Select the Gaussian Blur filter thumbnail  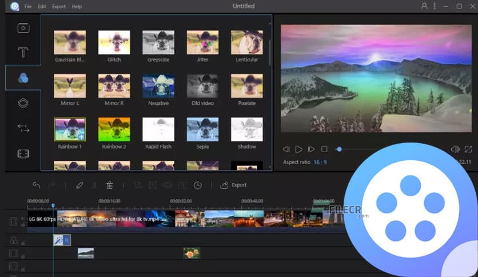[x=70, y=42]
